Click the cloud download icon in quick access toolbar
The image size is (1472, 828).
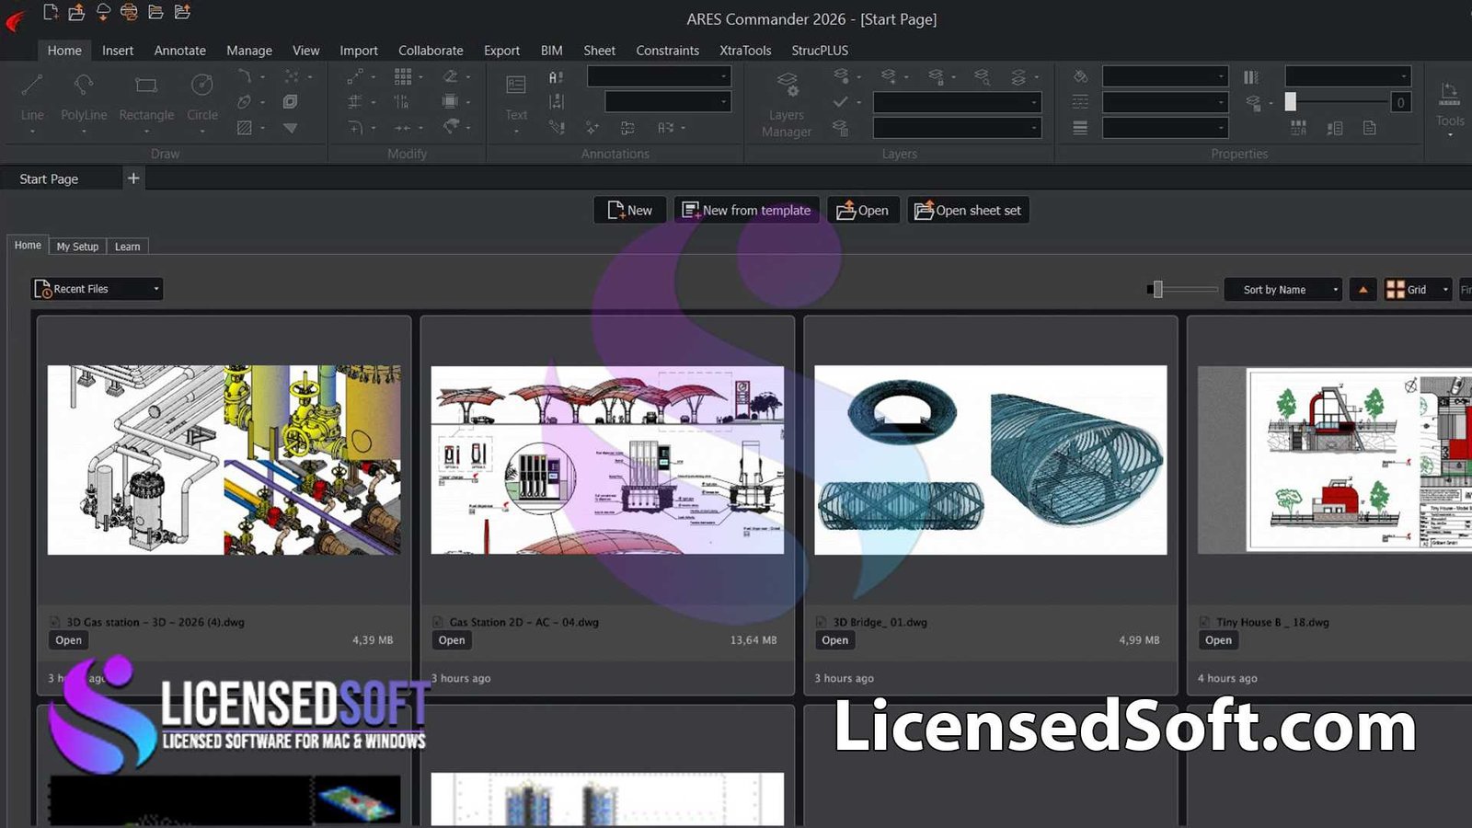point(103,12)
